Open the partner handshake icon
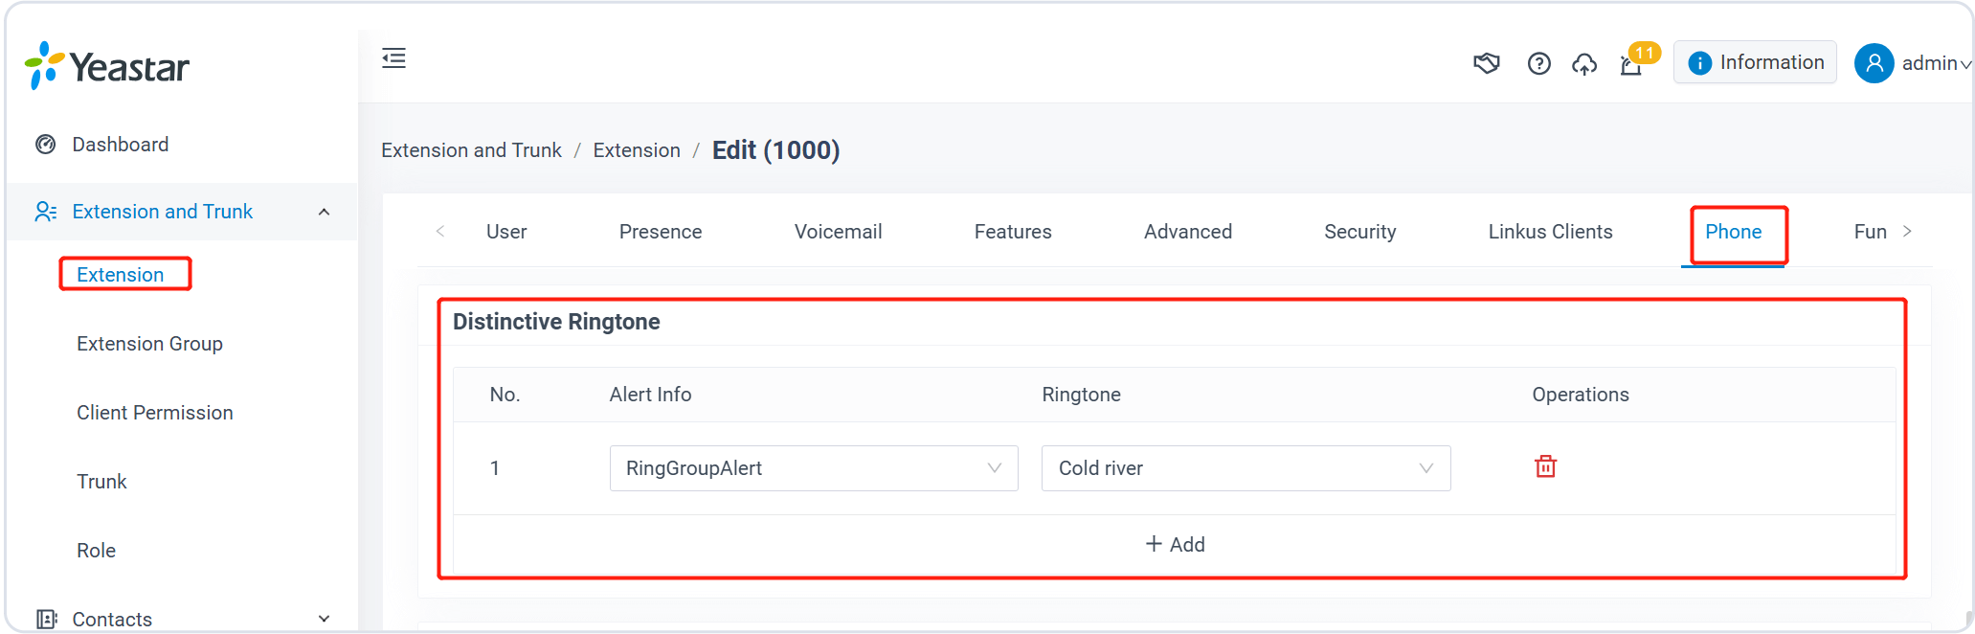Image resolution: width=1975 pixels, height=634 pixels. coord(1486,63)
